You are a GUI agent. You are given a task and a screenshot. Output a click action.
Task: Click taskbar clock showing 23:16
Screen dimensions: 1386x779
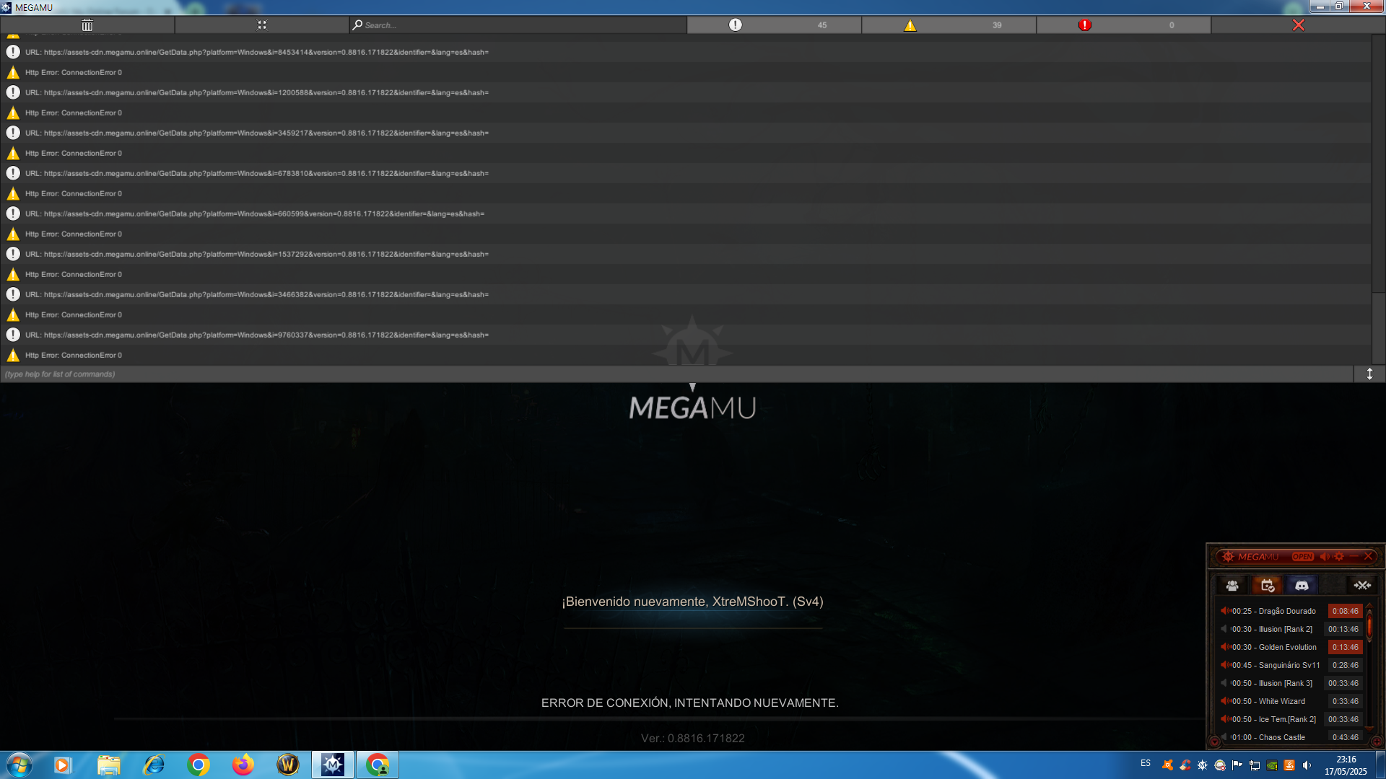pyautogui.click(x=1346, y=765)
